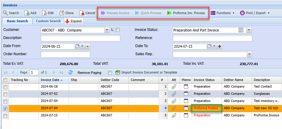Click the refresh icon in paging bar
The width and height of the screenshot is (282, 129).
pos(70,72)
